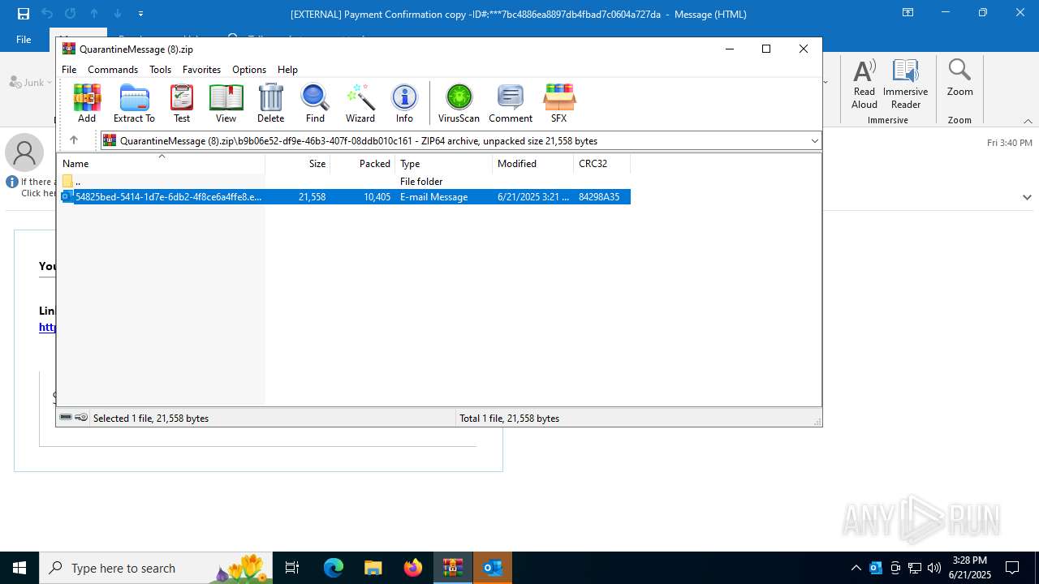Click the status bar key icon
This screenshot has height=584, width=1039.
(81, 418)
